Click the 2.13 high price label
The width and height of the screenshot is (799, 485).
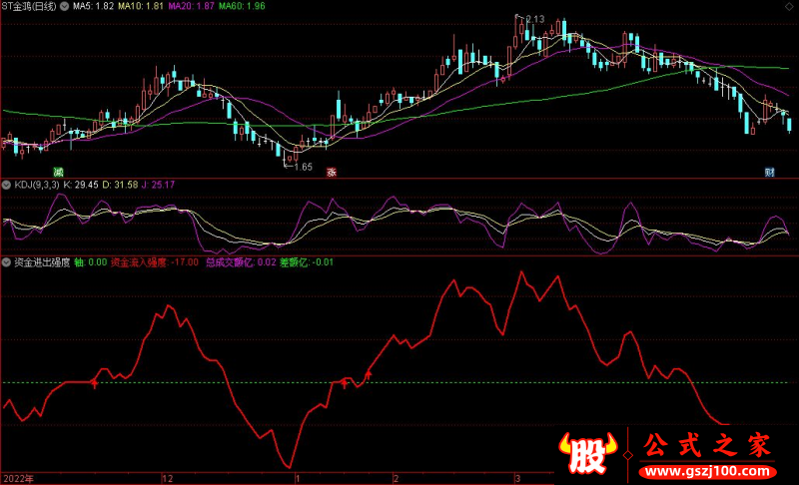tap(533, 20)
